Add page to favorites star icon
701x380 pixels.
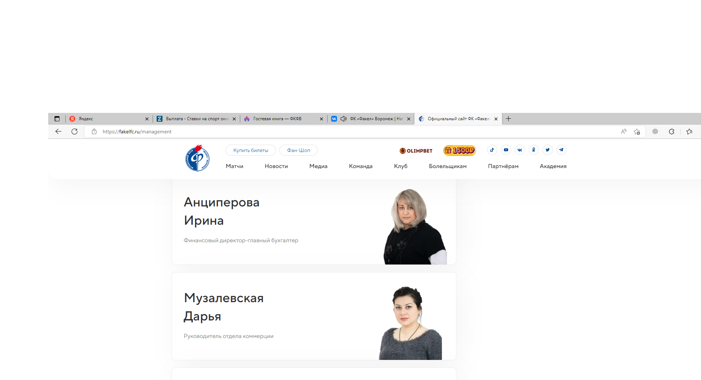click(637, 132)
